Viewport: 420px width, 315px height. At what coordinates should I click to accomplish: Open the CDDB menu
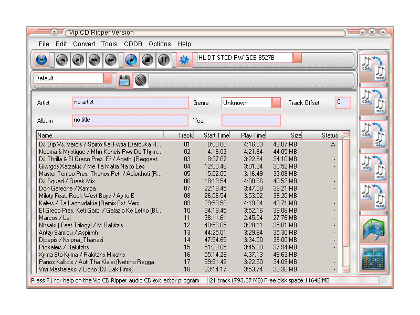click(x=133, y=44)
